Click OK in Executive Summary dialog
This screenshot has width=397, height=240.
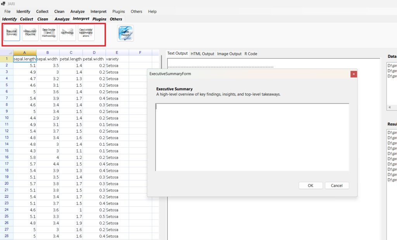(311, 186)
